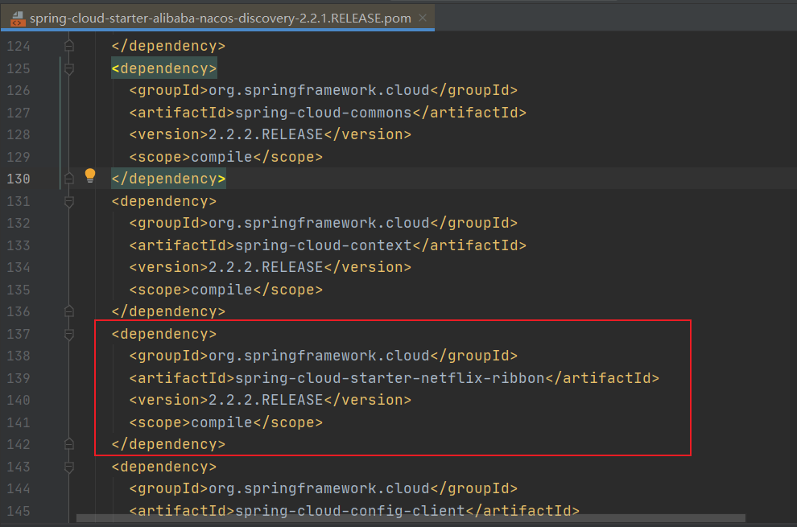The height and width of the screenshot is (527, 797).
Task: Click version 2.2.2.RELEASE on line 140
Action: click(x=266, y=400)
